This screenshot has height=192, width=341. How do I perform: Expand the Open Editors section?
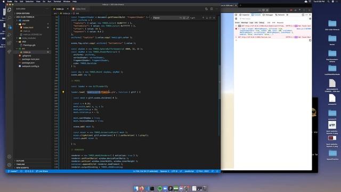pos(32,13)
